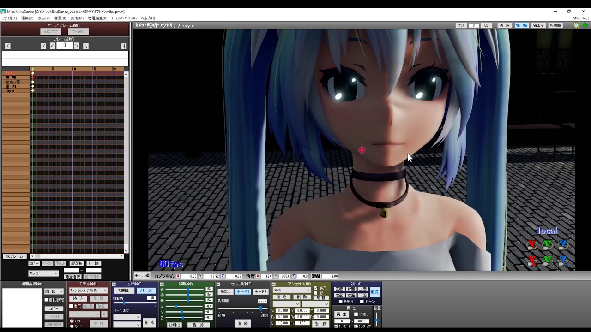Select the pink bone marker on chin
This screenshot has height=332, width=591.
click(362, 150)
